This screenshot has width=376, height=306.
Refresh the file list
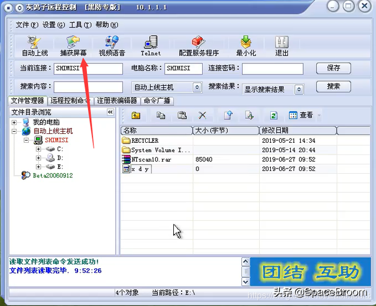(x=274, y=116)
